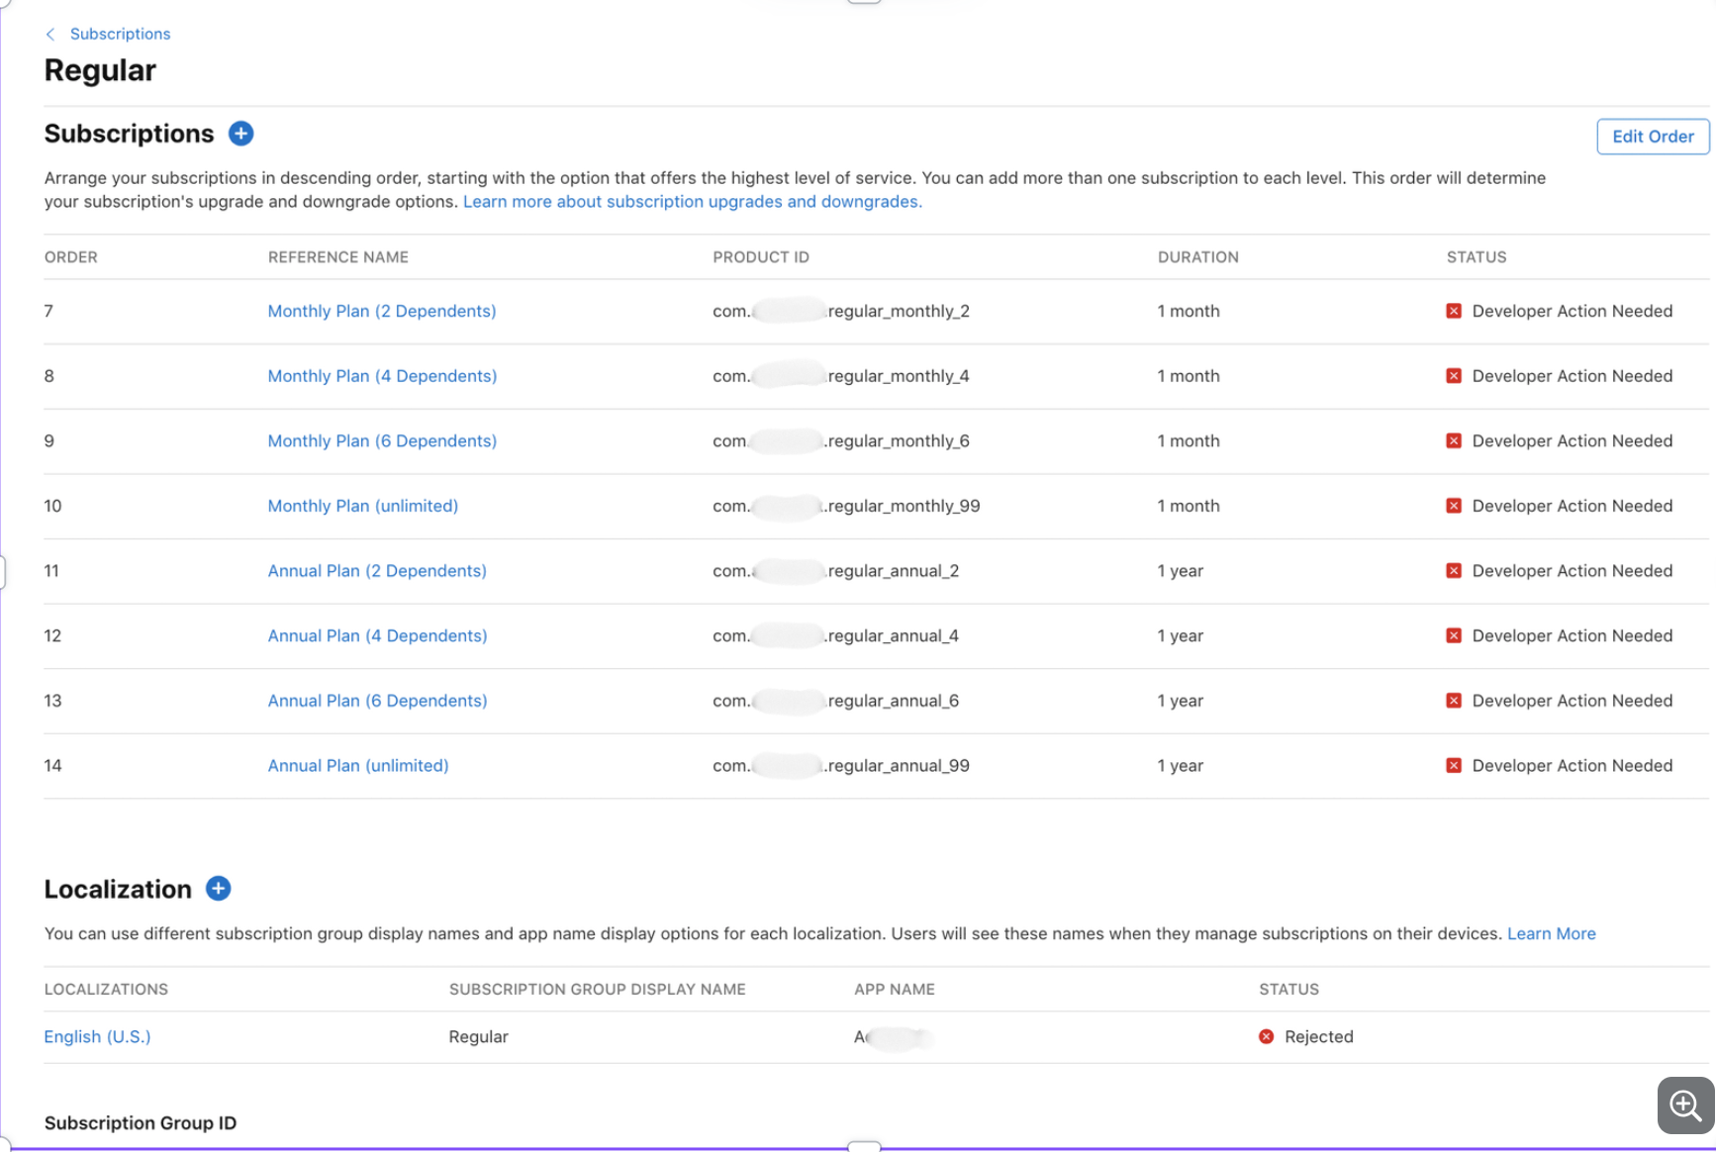Click the back chevron next to Subscriptions
The width and height of the screenshot is (1716, 1152).
[x=50, y=35]
